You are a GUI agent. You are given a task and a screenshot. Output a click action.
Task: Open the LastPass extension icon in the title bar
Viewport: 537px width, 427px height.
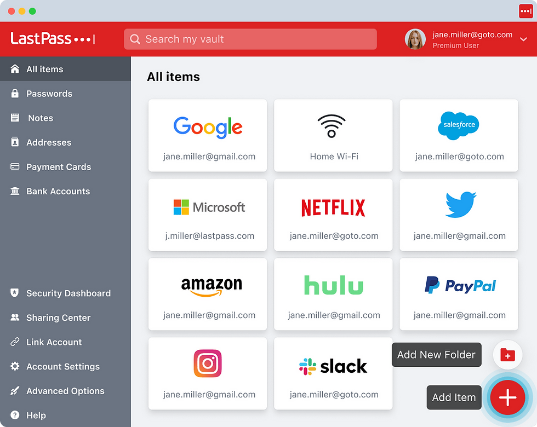525,11
